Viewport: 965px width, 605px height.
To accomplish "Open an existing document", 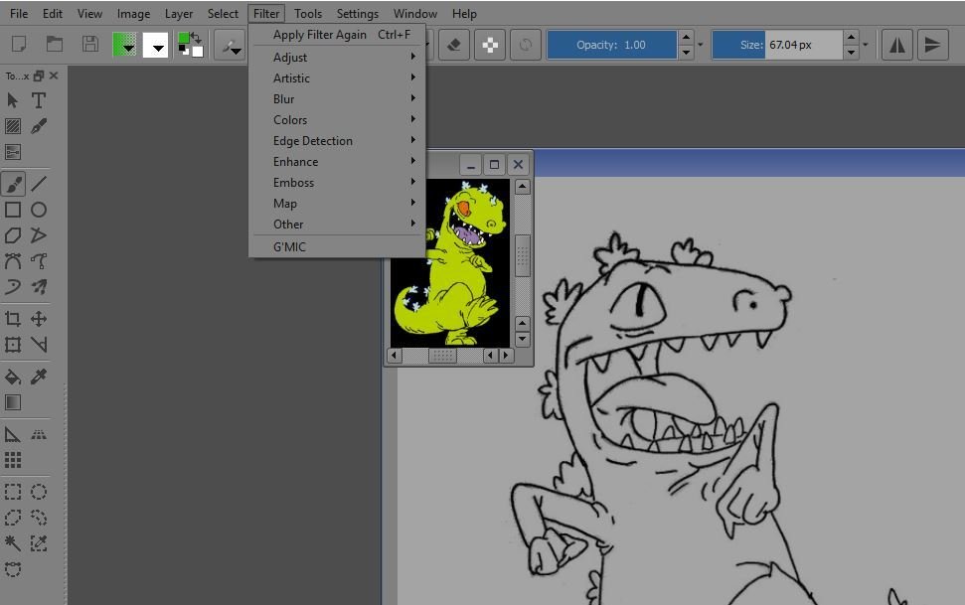I will pos(55,45).
